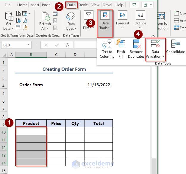
Task: Open the Name Box dropdown arrow
Action: point(28,45)
